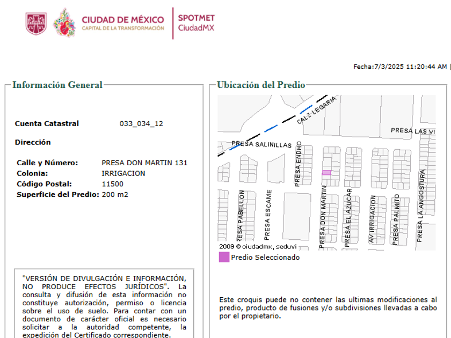Click the Dirección label

click(33, 142)
